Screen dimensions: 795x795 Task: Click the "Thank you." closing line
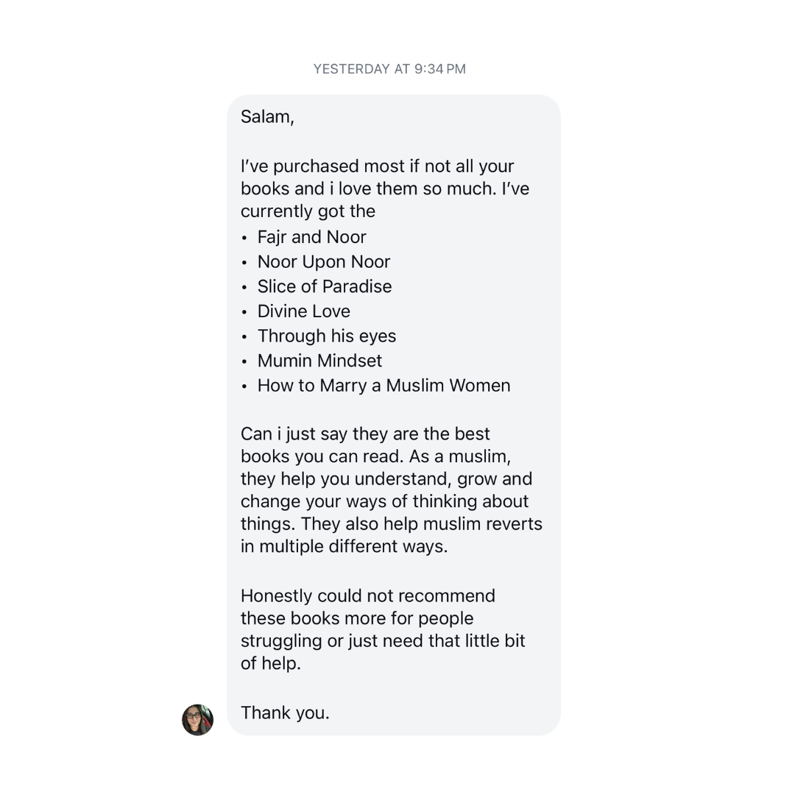[285, 713]
